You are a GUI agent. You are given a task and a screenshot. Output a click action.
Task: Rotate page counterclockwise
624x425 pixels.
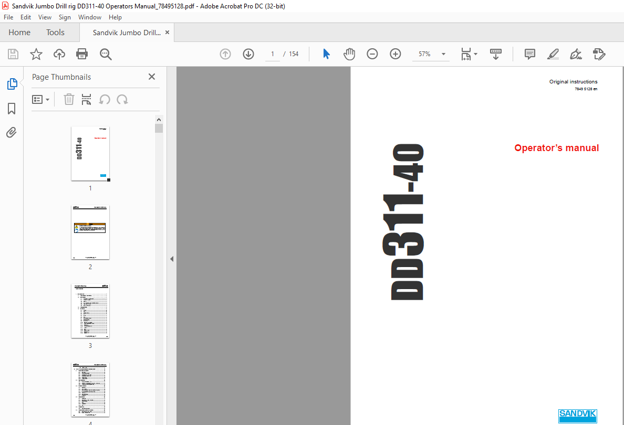point(105,99)
